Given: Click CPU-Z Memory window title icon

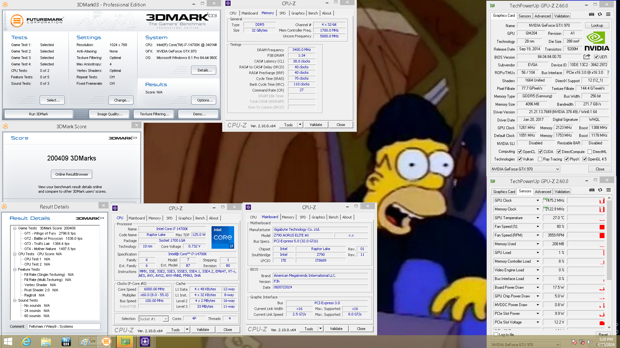Looking at the screenshot, I should pos(228,3).
